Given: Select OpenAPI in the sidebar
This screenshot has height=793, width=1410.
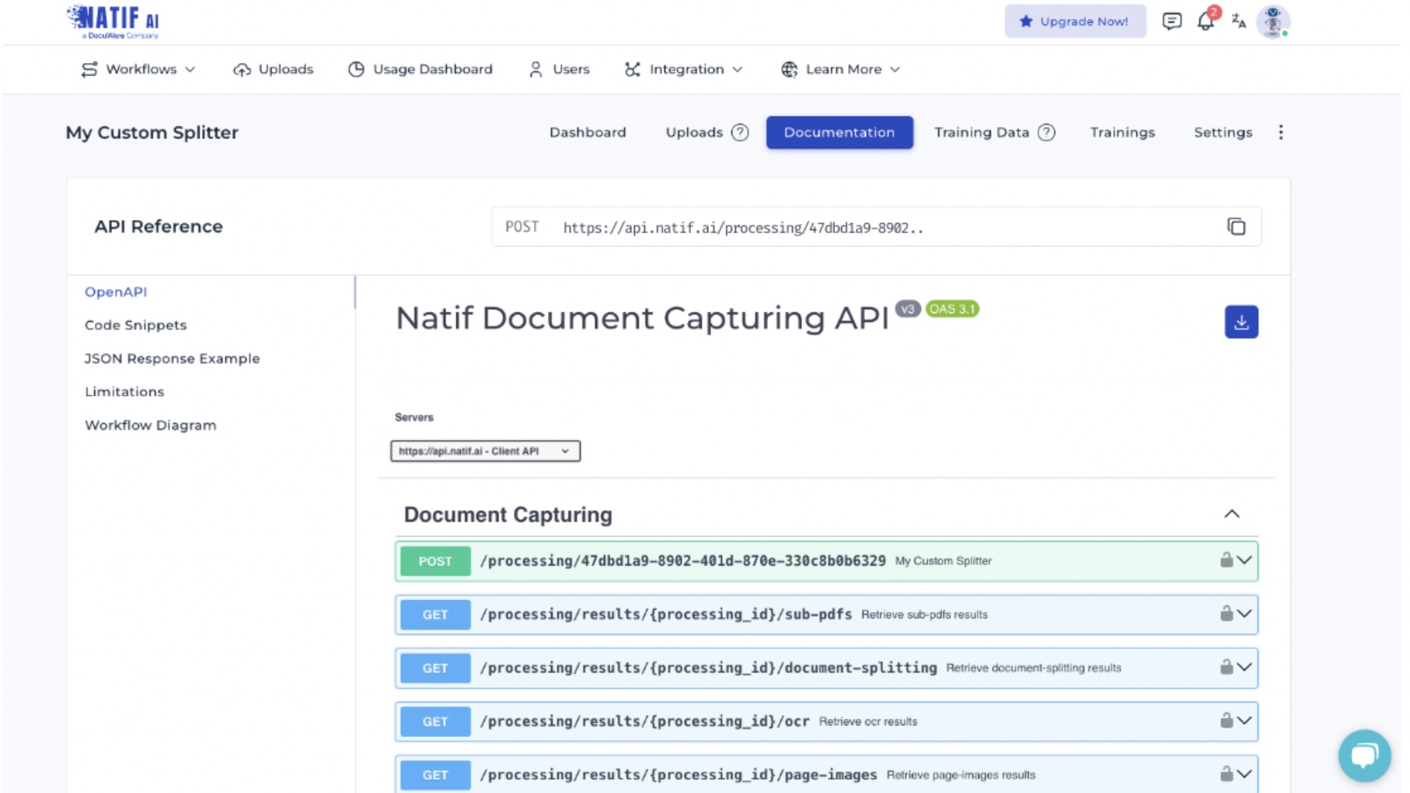Looking at the screenshot, I should click(x=116, y=292).
